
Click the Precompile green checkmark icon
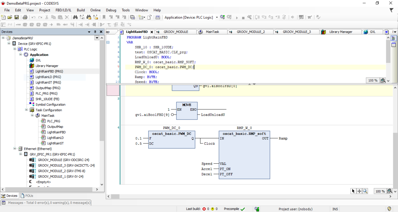pos(242,209)
